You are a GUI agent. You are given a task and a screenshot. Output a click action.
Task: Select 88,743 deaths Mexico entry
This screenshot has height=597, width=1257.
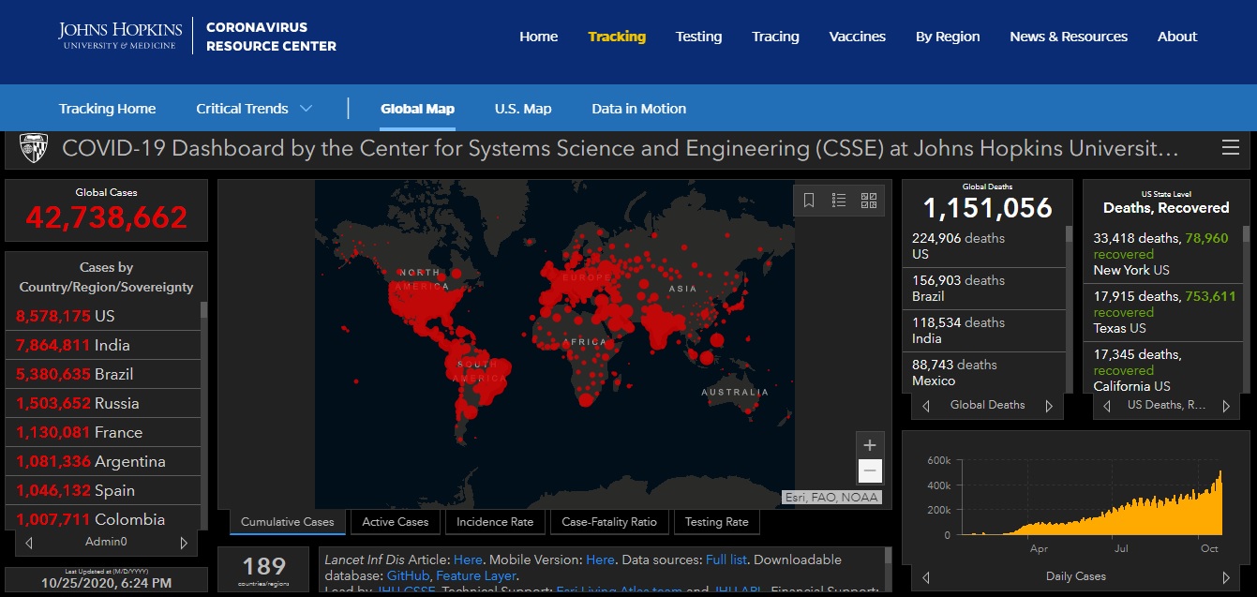[x=984, y=372]
